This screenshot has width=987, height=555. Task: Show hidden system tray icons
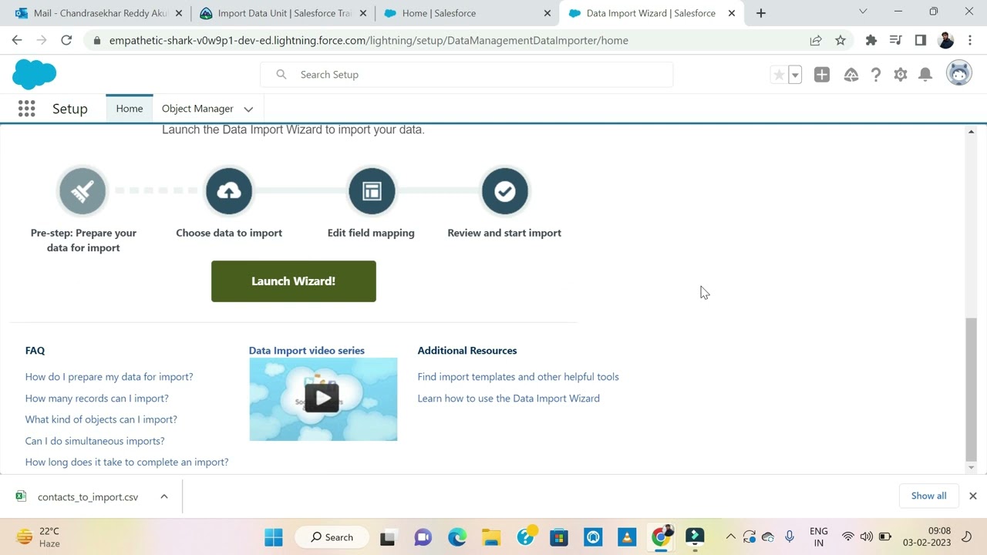(730, 537)
